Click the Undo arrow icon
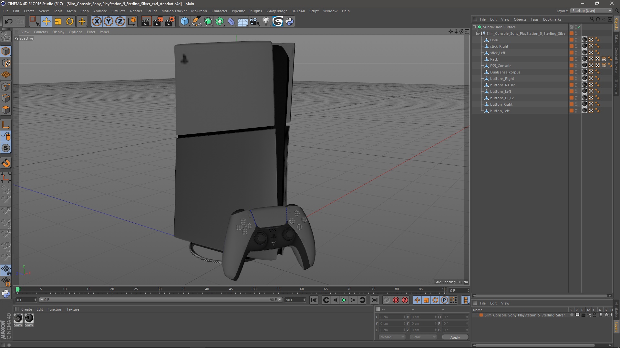 [x=8, y=22]
